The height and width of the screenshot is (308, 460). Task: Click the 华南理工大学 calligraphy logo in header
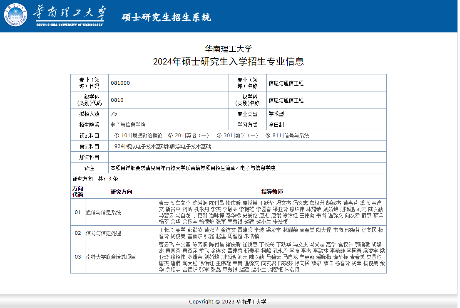[69, 14]
